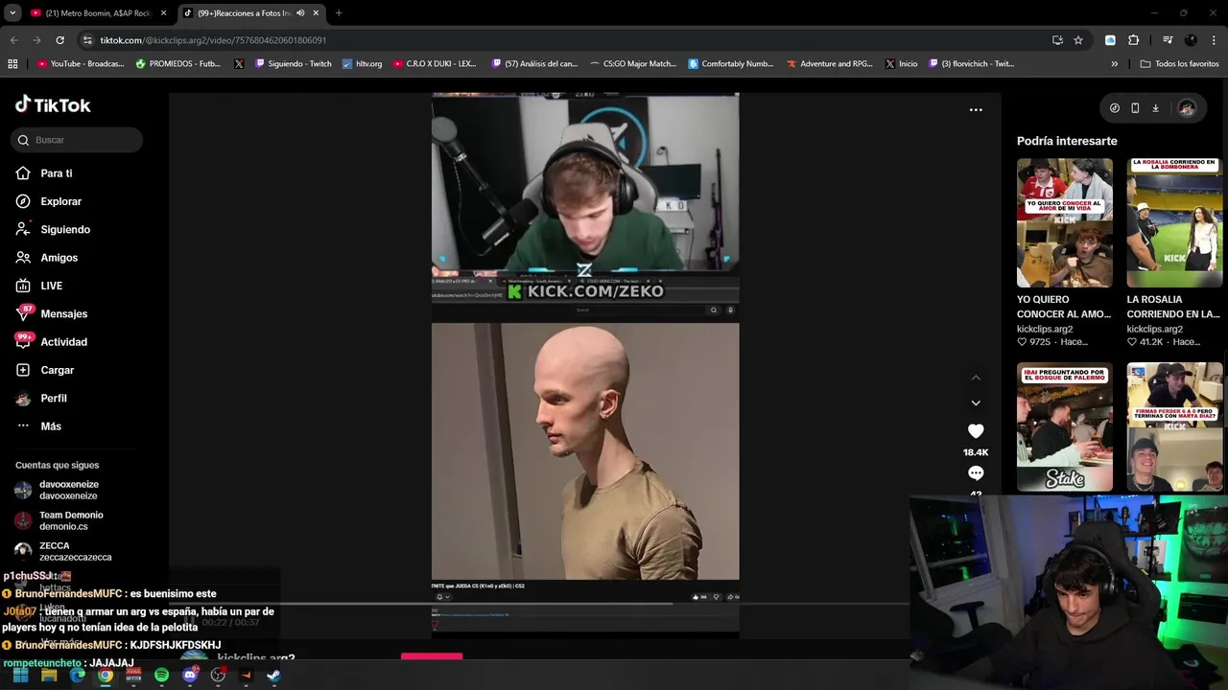
Task: Open the hltv.org bookmark
Action: coord(361,64)
